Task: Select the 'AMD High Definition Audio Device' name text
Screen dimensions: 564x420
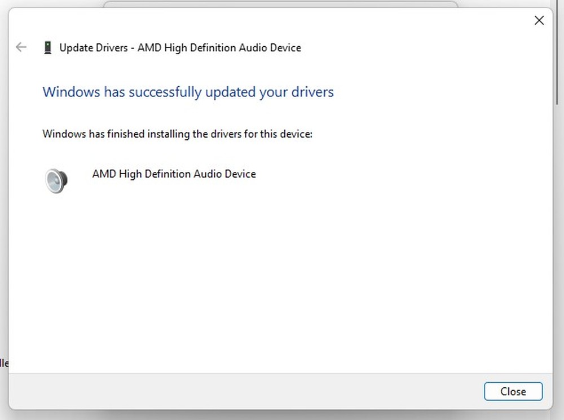Action: 174,174
